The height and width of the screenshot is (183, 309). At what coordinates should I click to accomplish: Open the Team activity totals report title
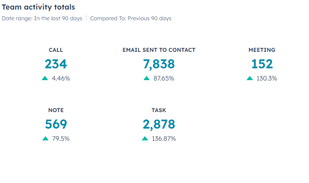click(x=39, y=7)
